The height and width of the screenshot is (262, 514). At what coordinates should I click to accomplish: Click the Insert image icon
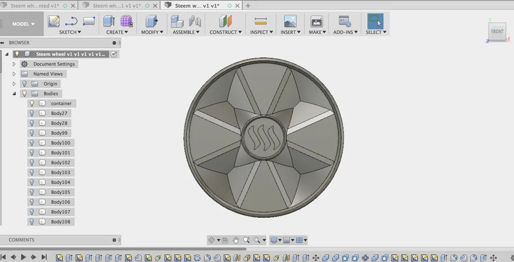290,21
